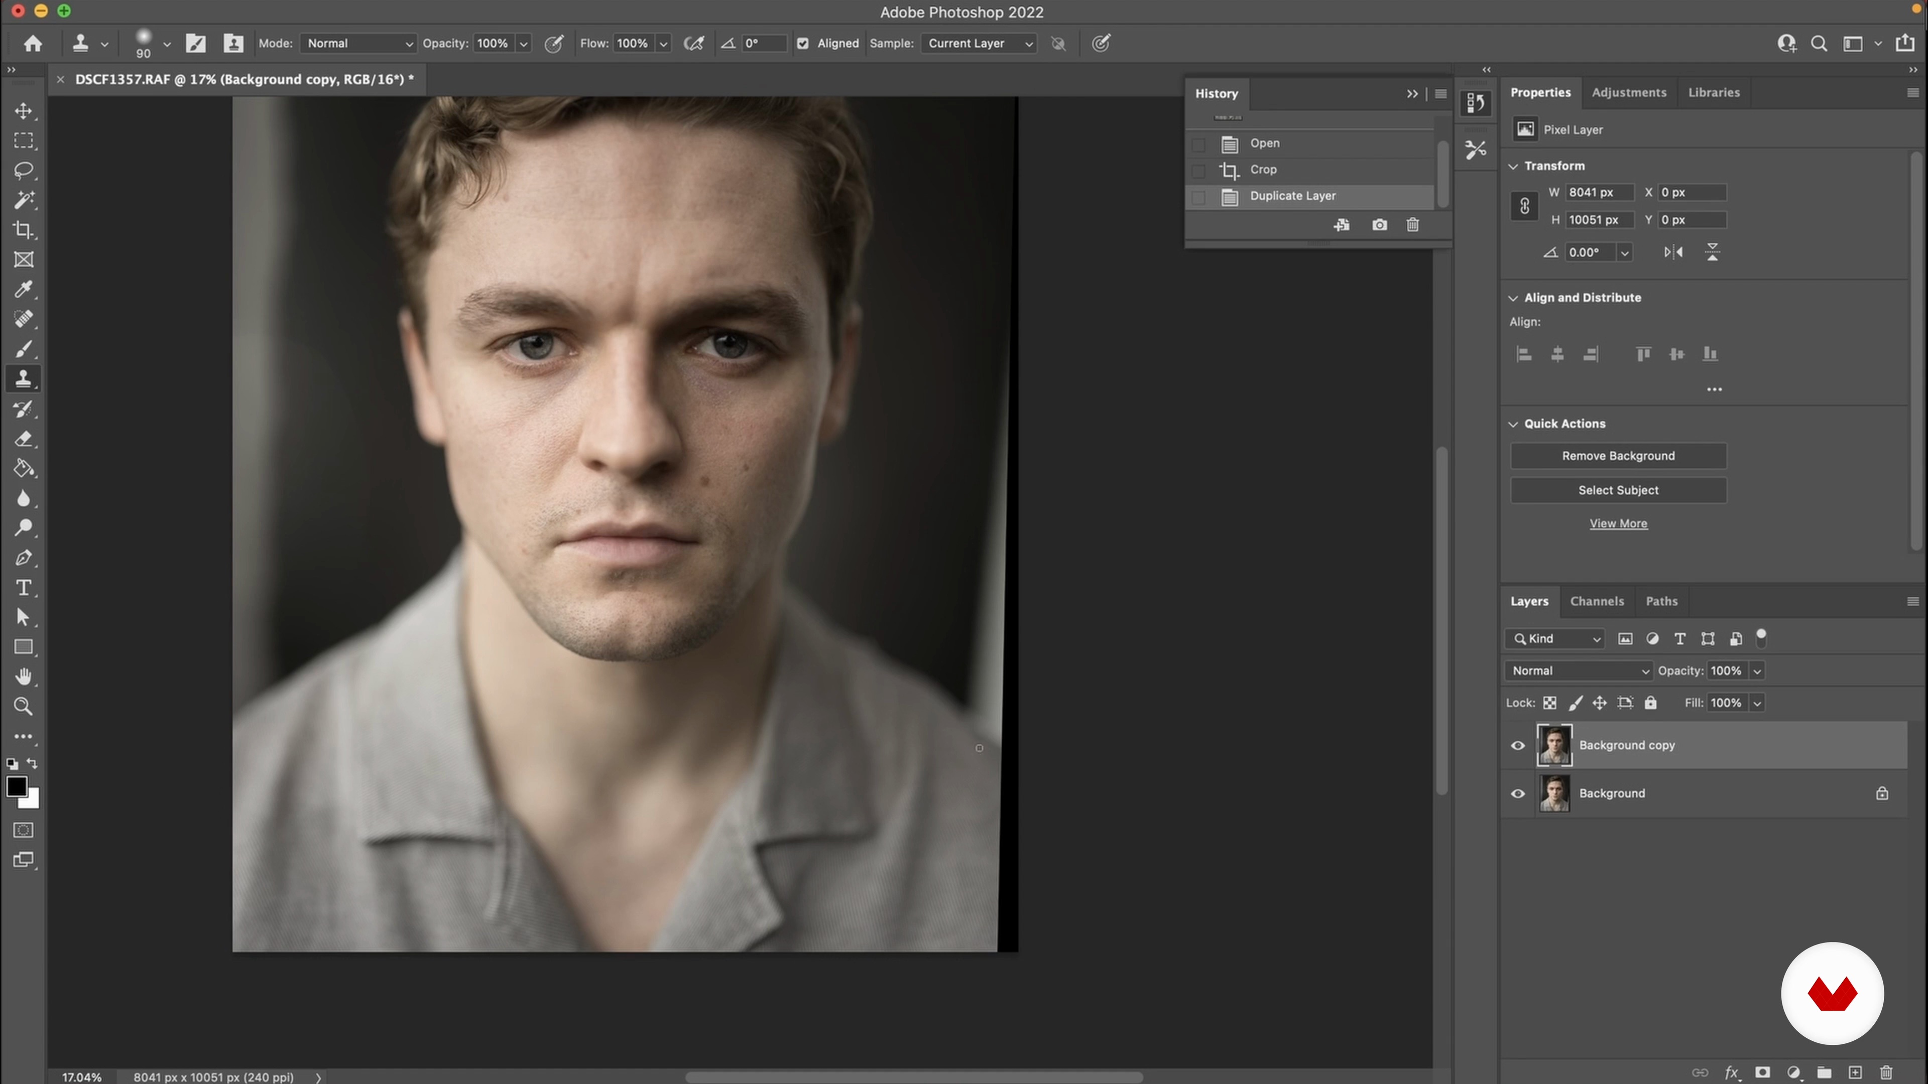
Task: Toggle the Aligned checkbox
Action: point(802,43)
